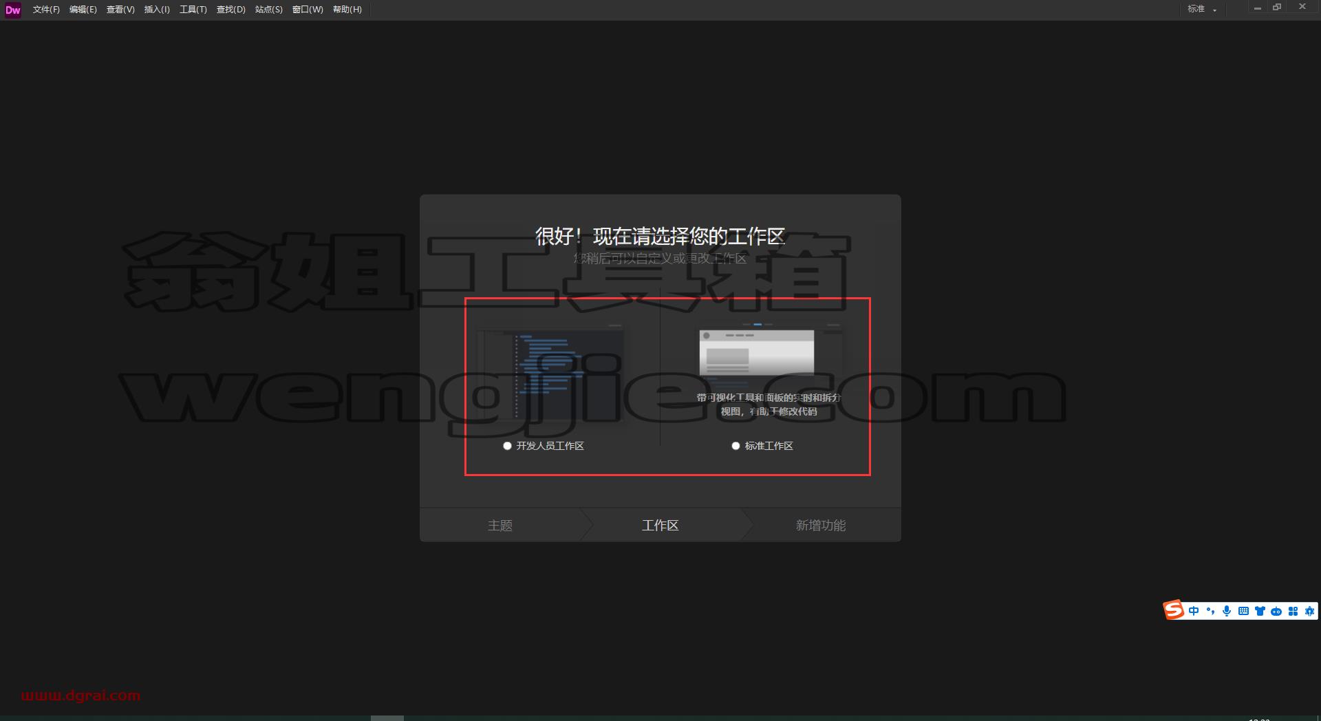The image size is (1321, 721).
Task: Click the Sogou punctuation mode icon
Action: [x=1210, y=611]
